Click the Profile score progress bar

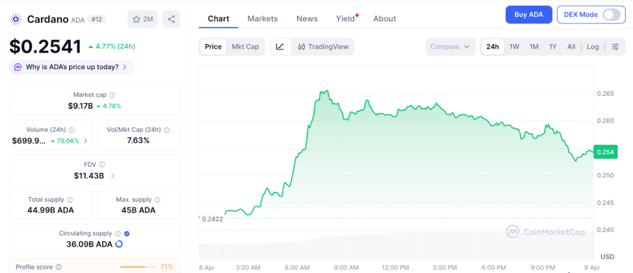click(138, 267)
